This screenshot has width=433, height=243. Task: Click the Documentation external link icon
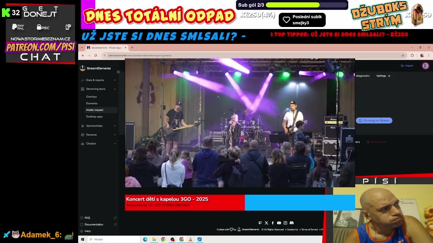[x=115, y=225]
